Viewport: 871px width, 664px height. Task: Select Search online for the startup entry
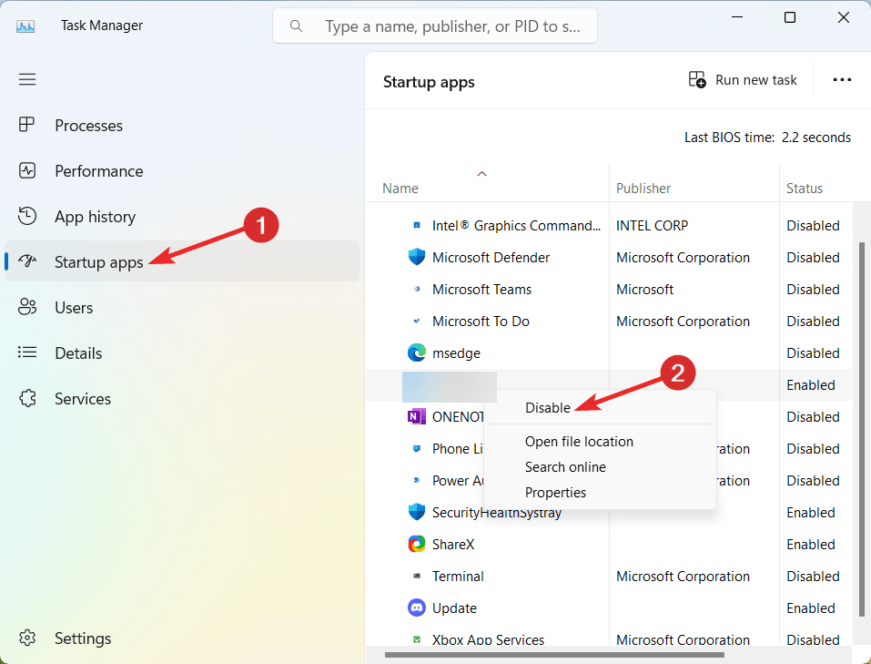tap(565, 466)
